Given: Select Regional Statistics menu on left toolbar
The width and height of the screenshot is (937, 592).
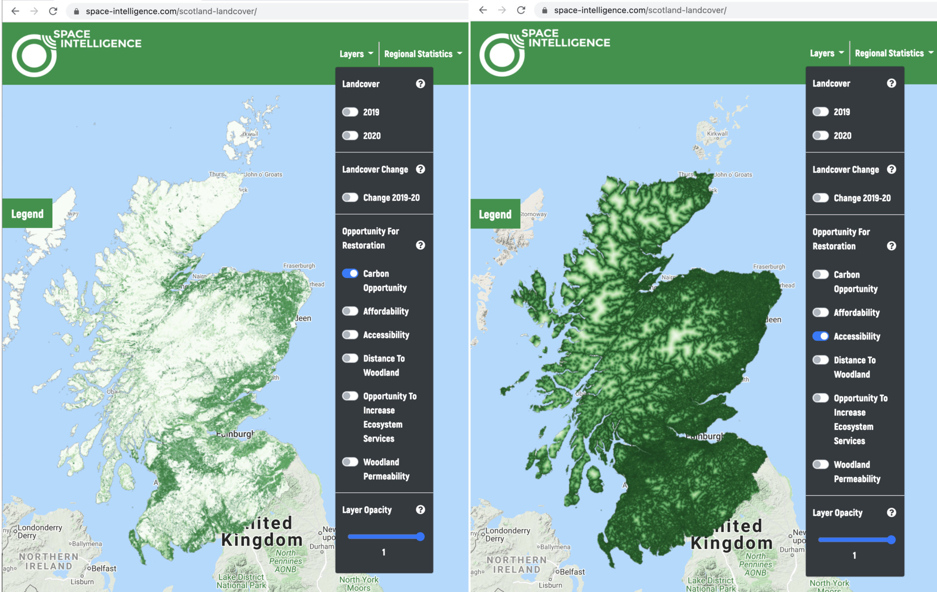Looking at the screenshot, I should click(x=418, y=53).
